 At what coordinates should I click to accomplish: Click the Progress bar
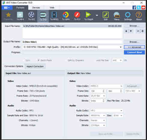click(x=72, y=52)
